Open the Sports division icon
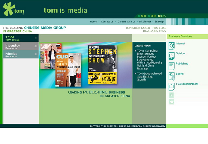Image resolution: width=208 pixels, height=144 pixels. point(172,76)
